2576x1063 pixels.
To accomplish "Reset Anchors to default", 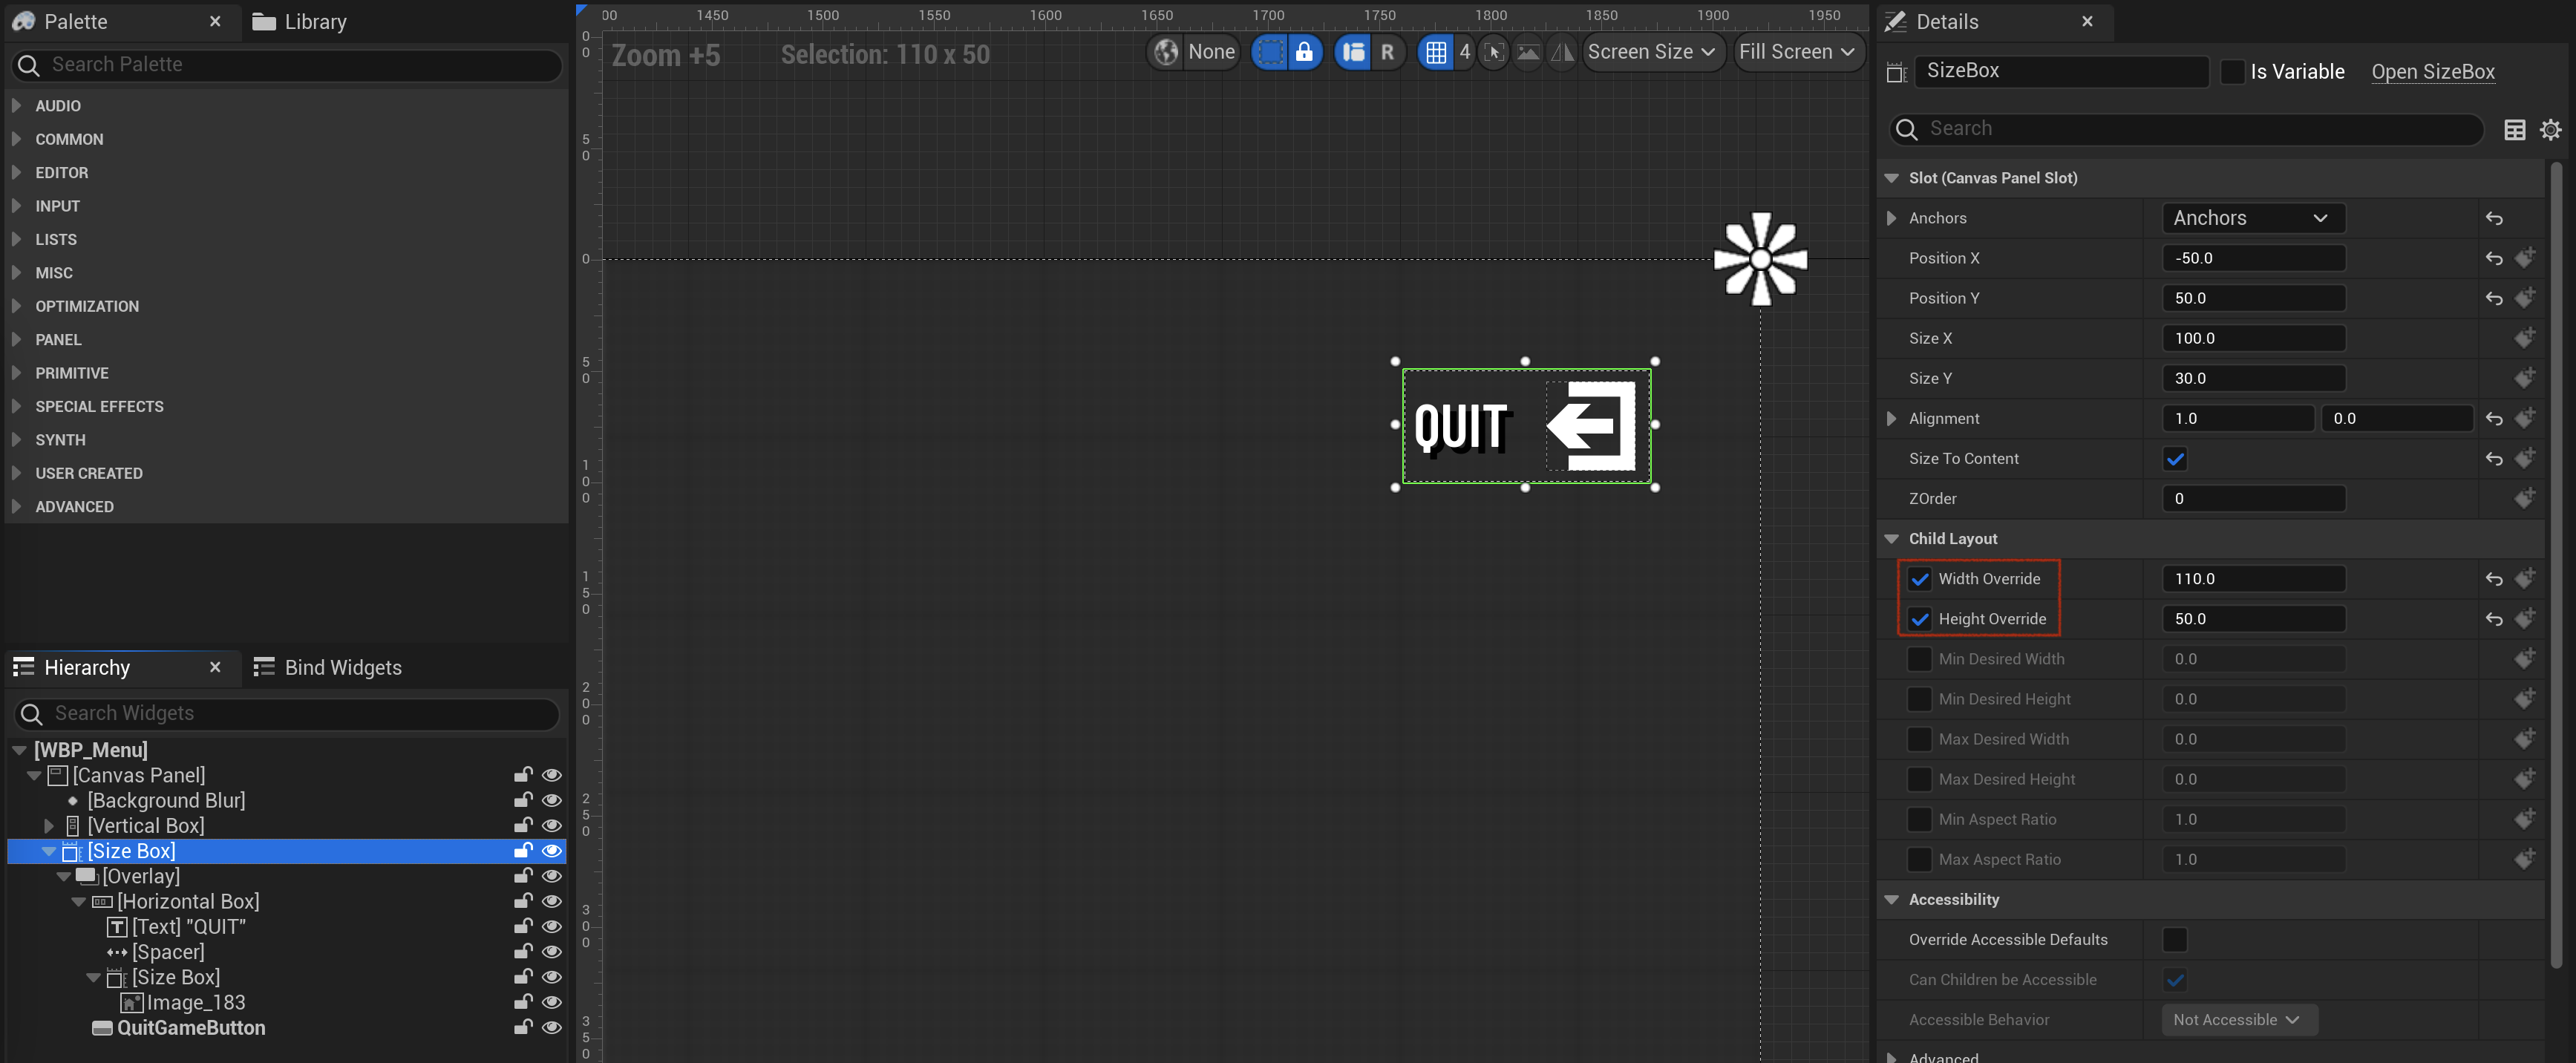I will pyautogui.click(x=2494, y=218).
